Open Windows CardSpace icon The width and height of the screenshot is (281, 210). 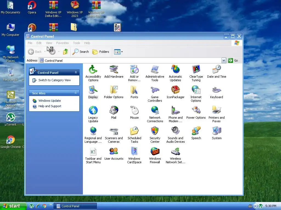pyautogui.click(x=134, y=155)
